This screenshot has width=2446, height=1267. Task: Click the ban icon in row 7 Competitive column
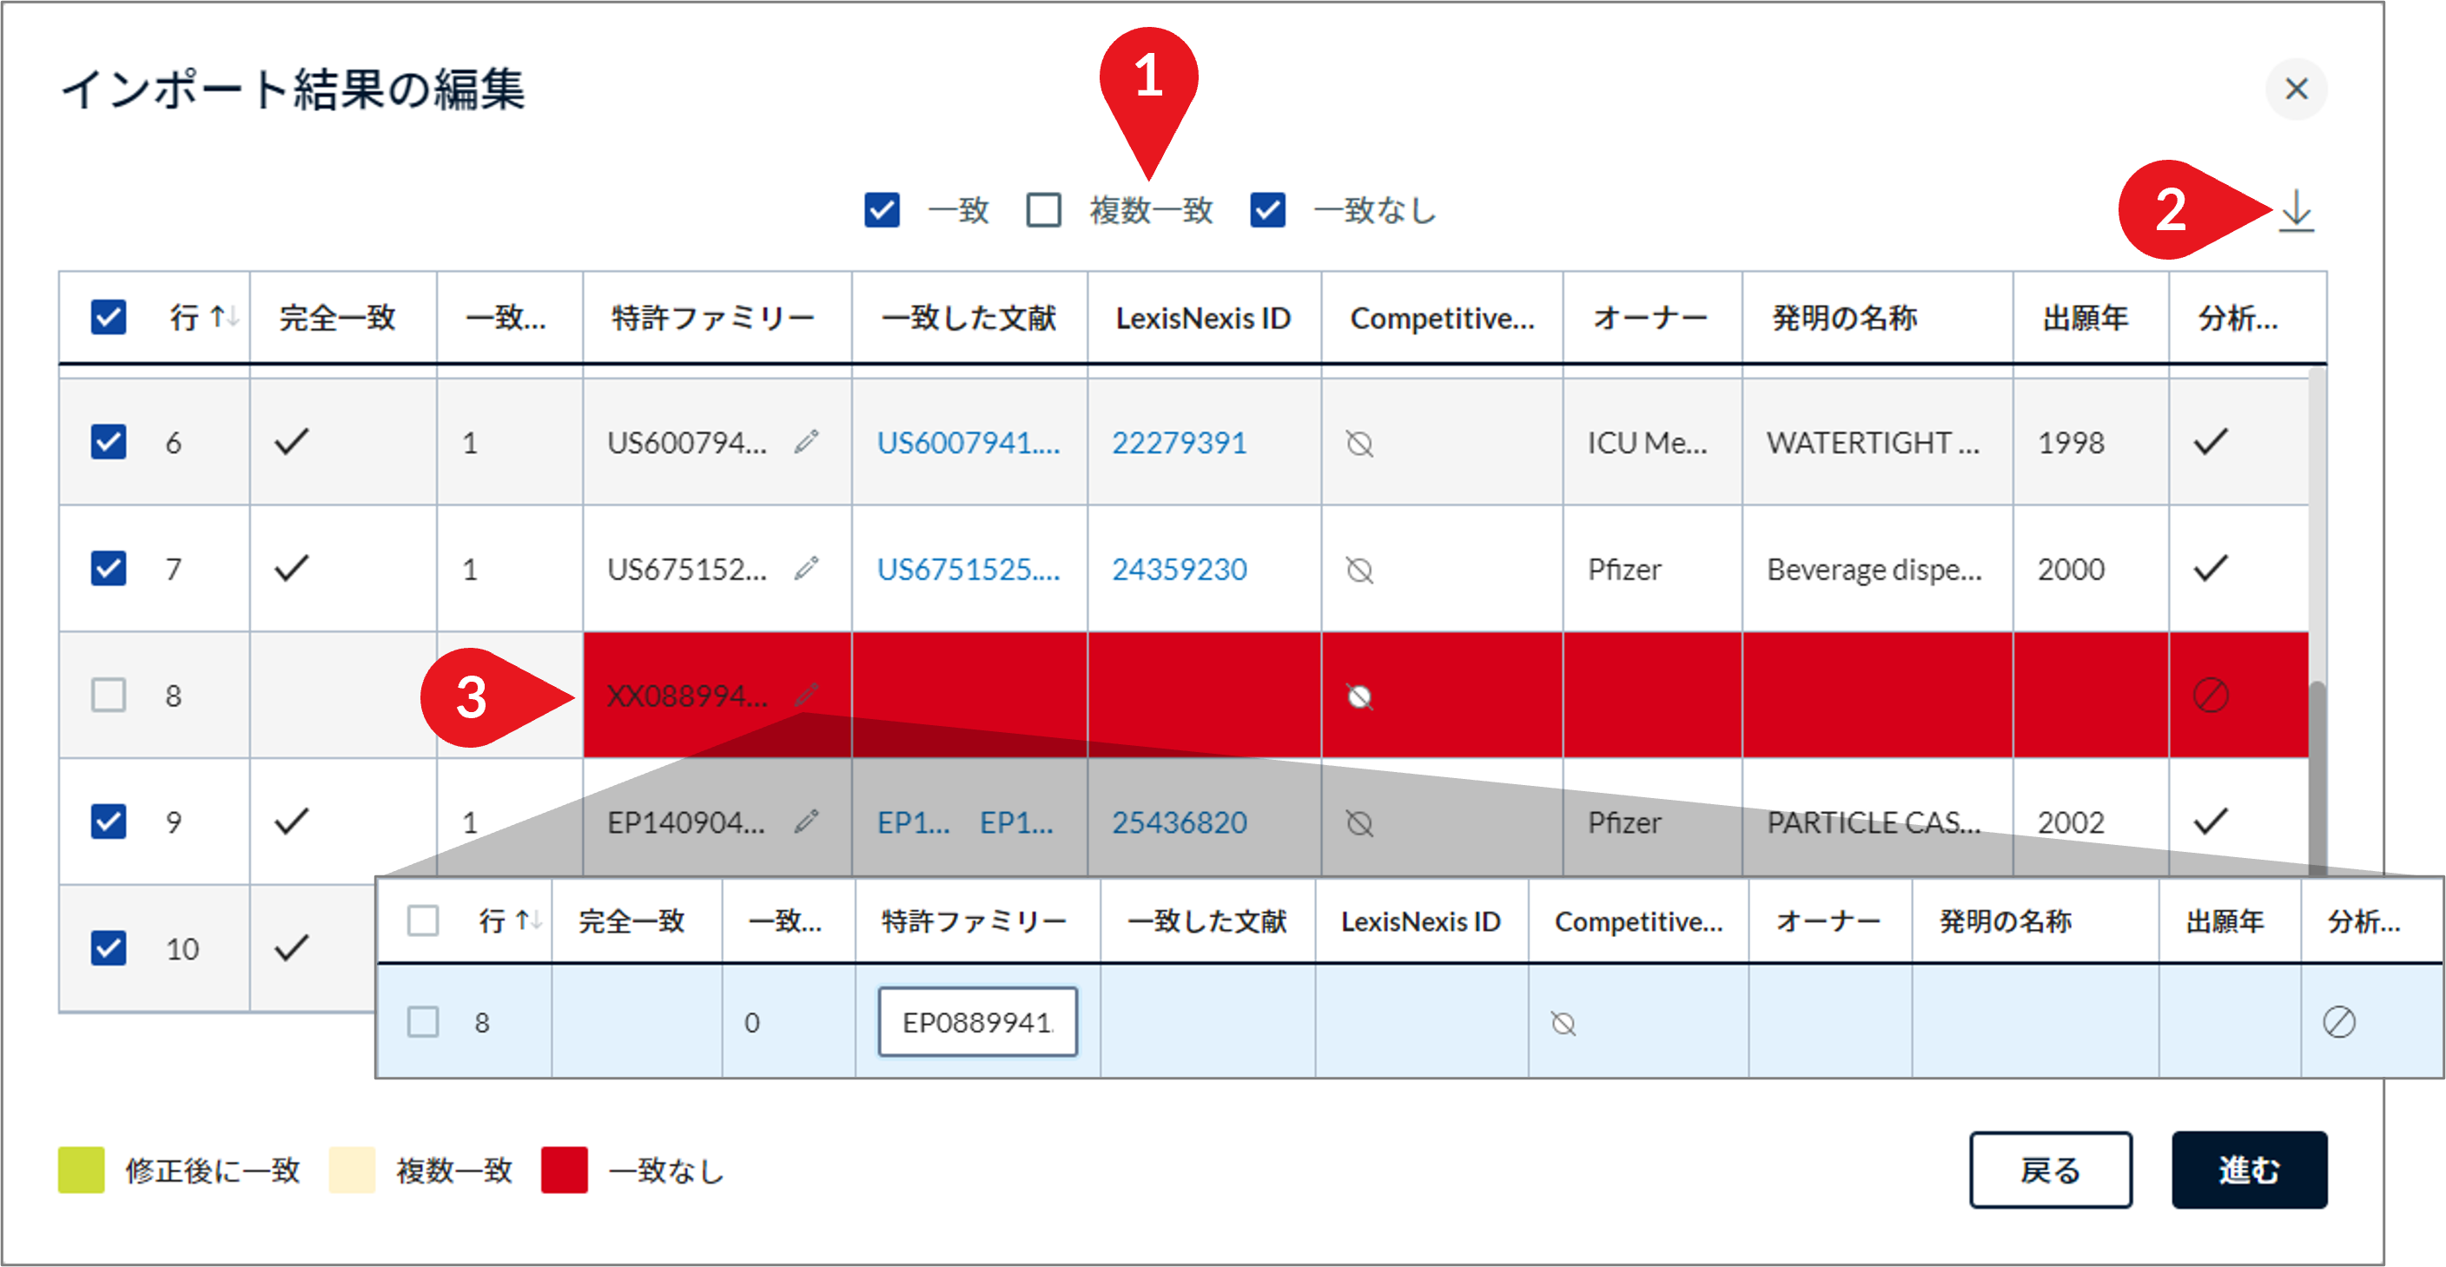1359,571
